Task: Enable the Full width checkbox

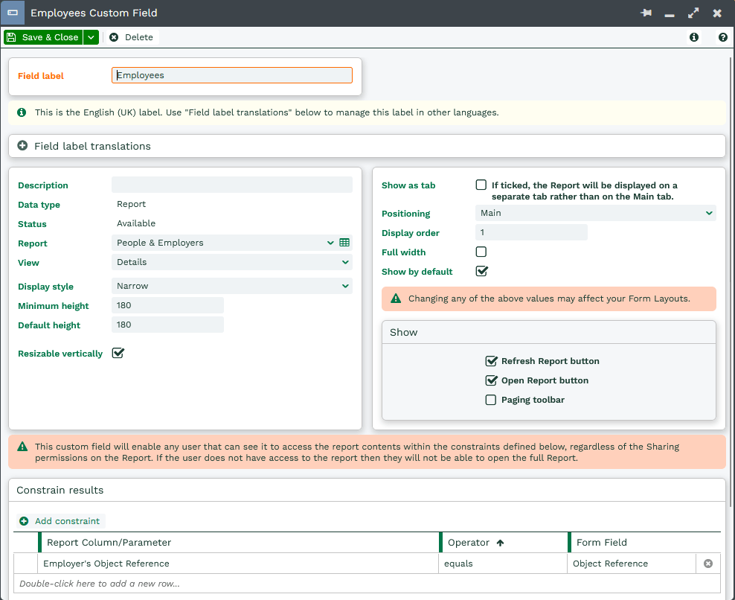Action: coord(481,252)
